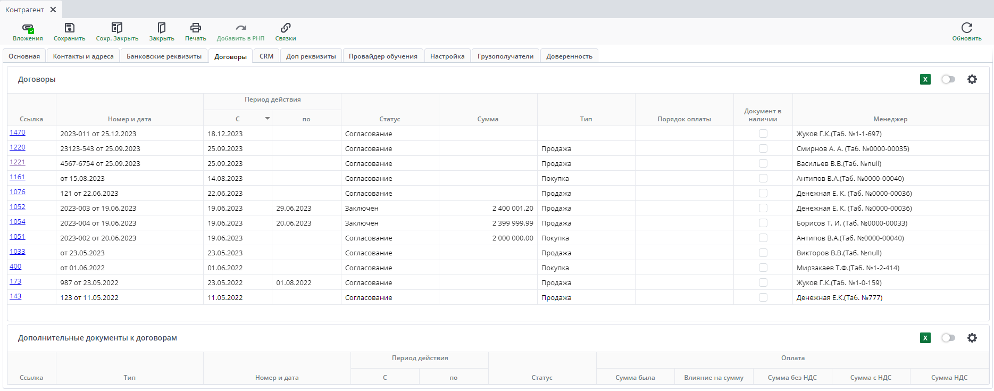Open contract link 1220
This screenshot has width=994, height=391.
tap(18, 147)
